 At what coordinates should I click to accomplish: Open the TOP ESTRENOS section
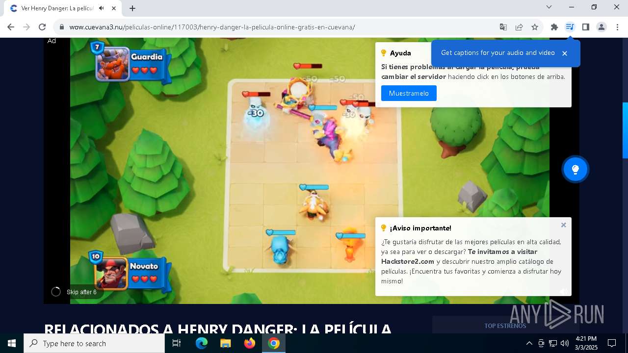(x=505, y=326)
